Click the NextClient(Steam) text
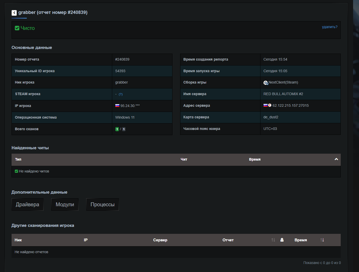Screen dimensions: 359x272 283,82
